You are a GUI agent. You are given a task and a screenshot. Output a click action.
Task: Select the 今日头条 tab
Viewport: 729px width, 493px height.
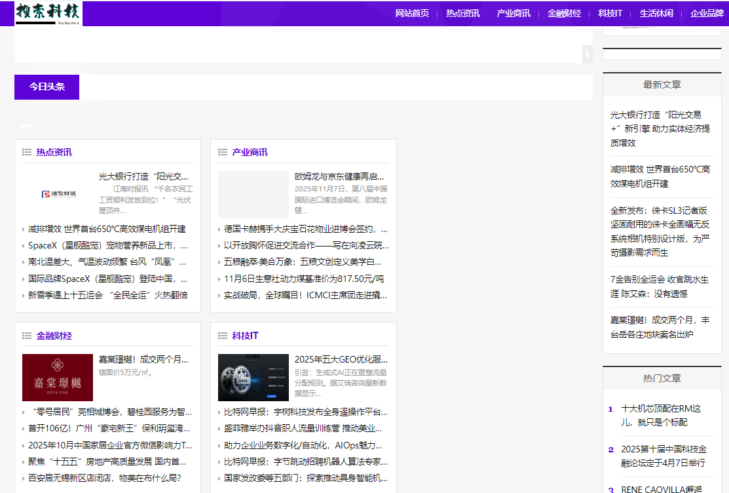47,87
